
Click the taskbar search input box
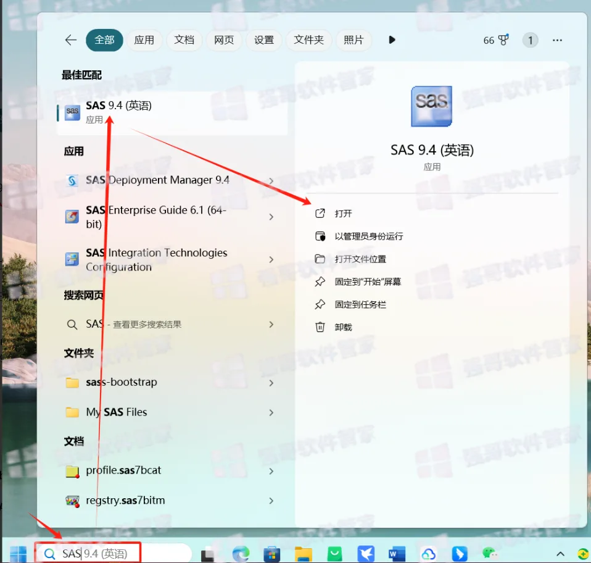click(x=113, y=554)
